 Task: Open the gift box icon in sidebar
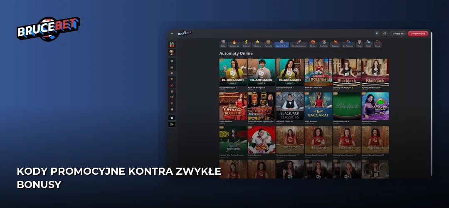pos(172,45)
